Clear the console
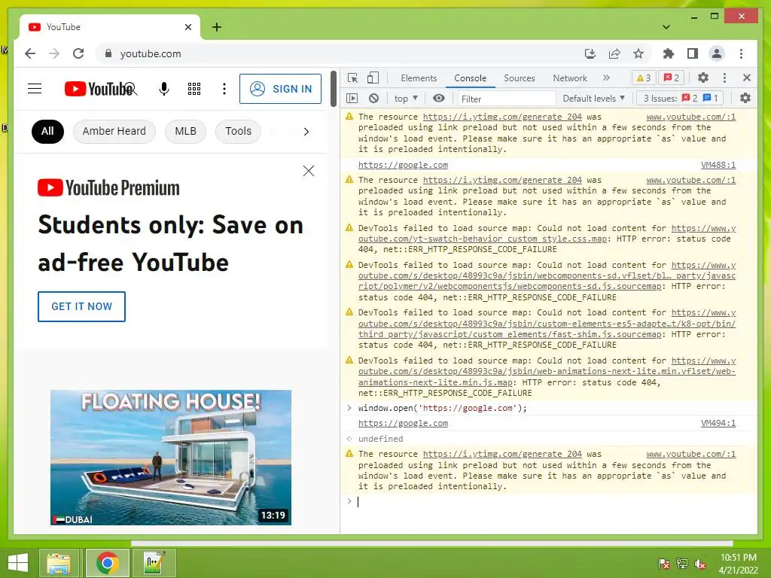Viewport: 771px width, 578px height. click(x=373, y=99)
